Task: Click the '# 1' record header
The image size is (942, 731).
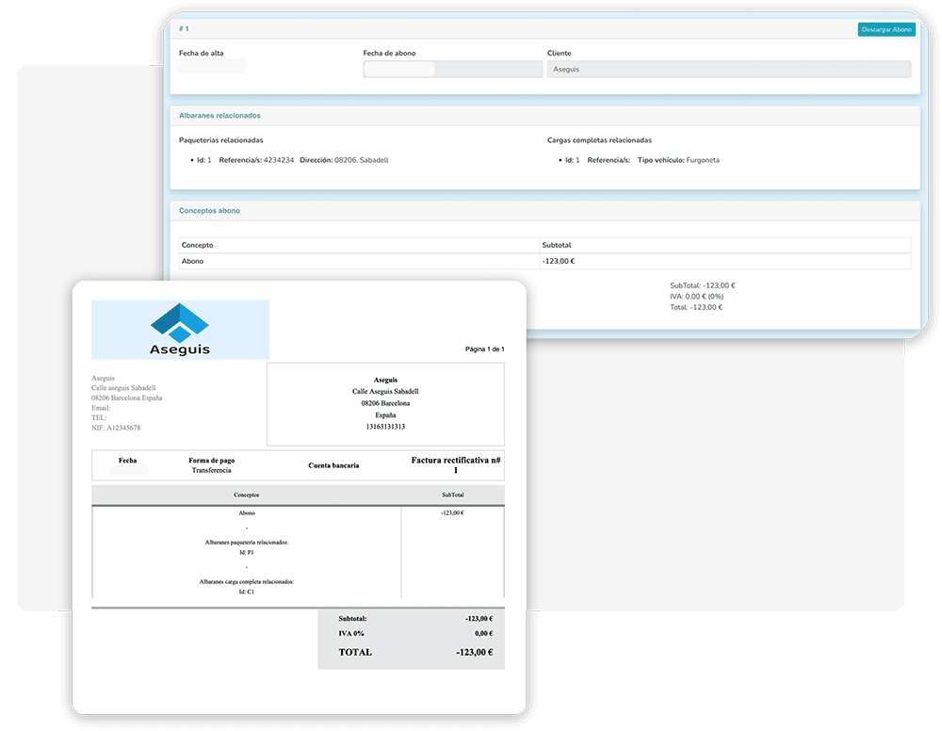Action: click(184, 29)
